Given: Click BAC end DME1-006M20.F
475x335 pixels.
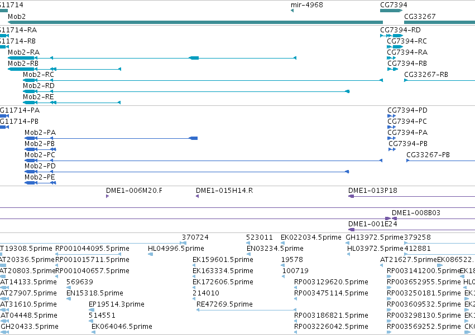Looking at the screenshot, I should point(107,196).
